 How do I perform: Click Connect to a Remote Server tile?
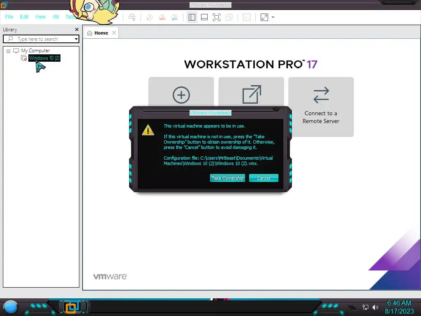[x=321, y=107]
